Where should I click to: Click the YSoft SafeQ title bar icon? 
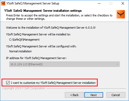(3, 3)
